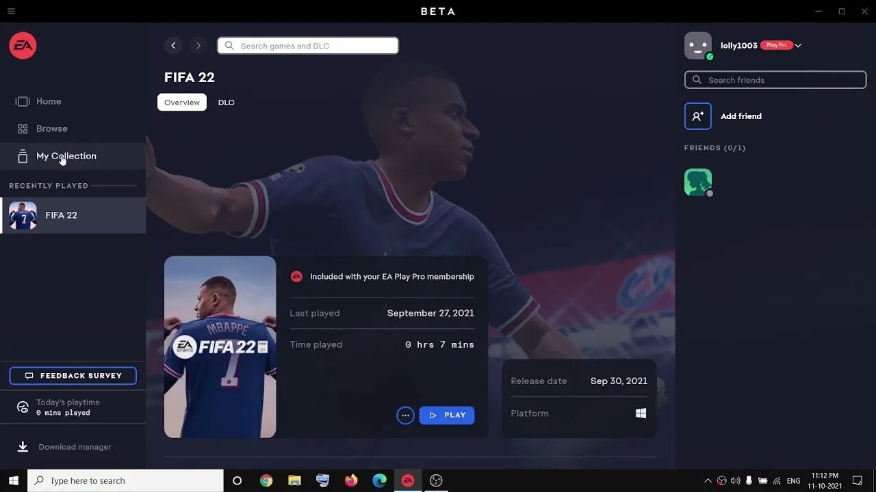Click the EA logo
Screen dimensions: 876x492
(23, 46)
